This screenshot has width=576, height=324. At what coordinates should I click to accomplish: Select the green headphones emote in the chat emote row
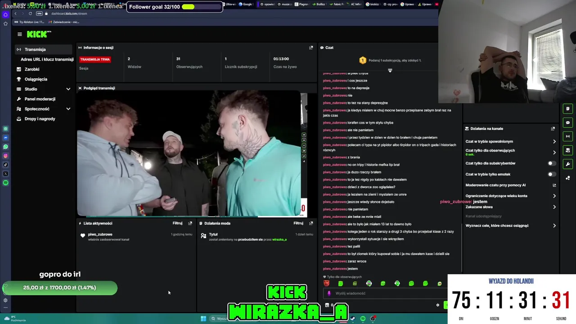pyautogui.click(x=397, y=283)
